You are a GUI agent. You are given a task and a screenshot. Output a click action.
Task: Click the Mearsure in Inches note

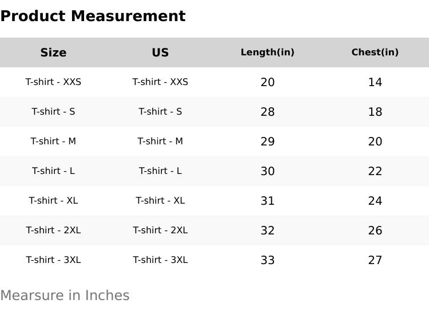click(65, 295)
